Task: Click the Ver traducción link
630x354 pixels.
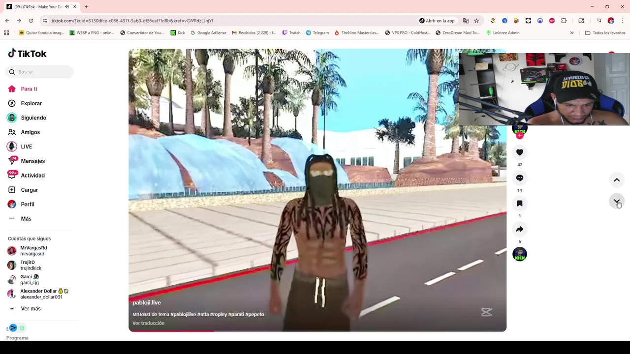Action: tap(148, 323)
